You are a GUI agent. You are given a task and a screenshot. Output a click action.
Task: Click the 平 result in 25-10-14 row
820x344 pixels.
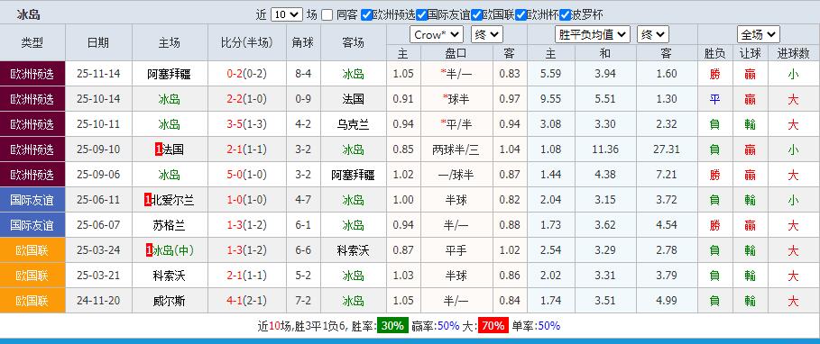(x=714, y=99)
